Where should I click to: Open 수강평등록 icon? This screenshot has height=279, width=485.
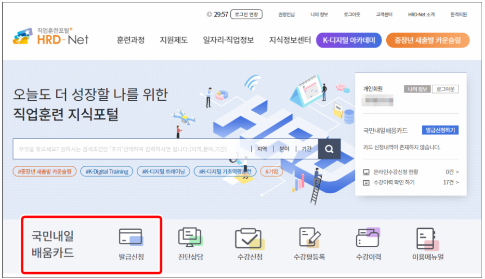tap(309, 238)
